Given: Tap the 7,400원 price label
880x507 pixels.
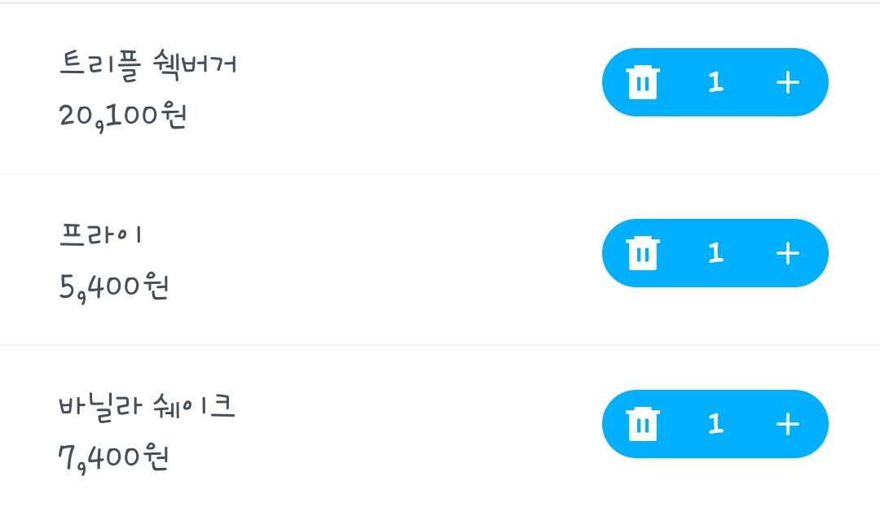Looking at the screenshot, I should pyautogui.click(x=113, y=458).
